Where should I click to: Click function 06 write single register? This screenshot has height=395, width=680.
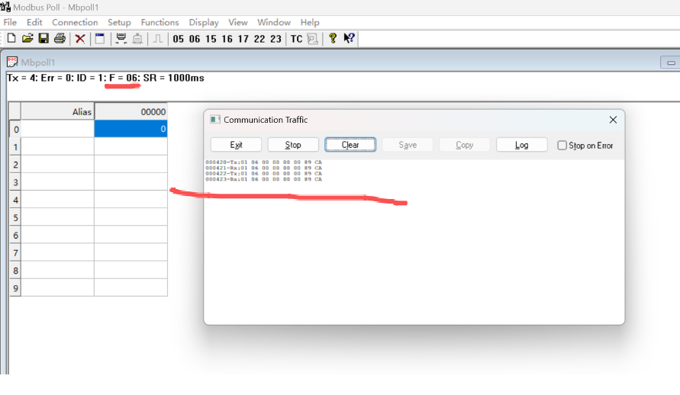pos(195,39)
